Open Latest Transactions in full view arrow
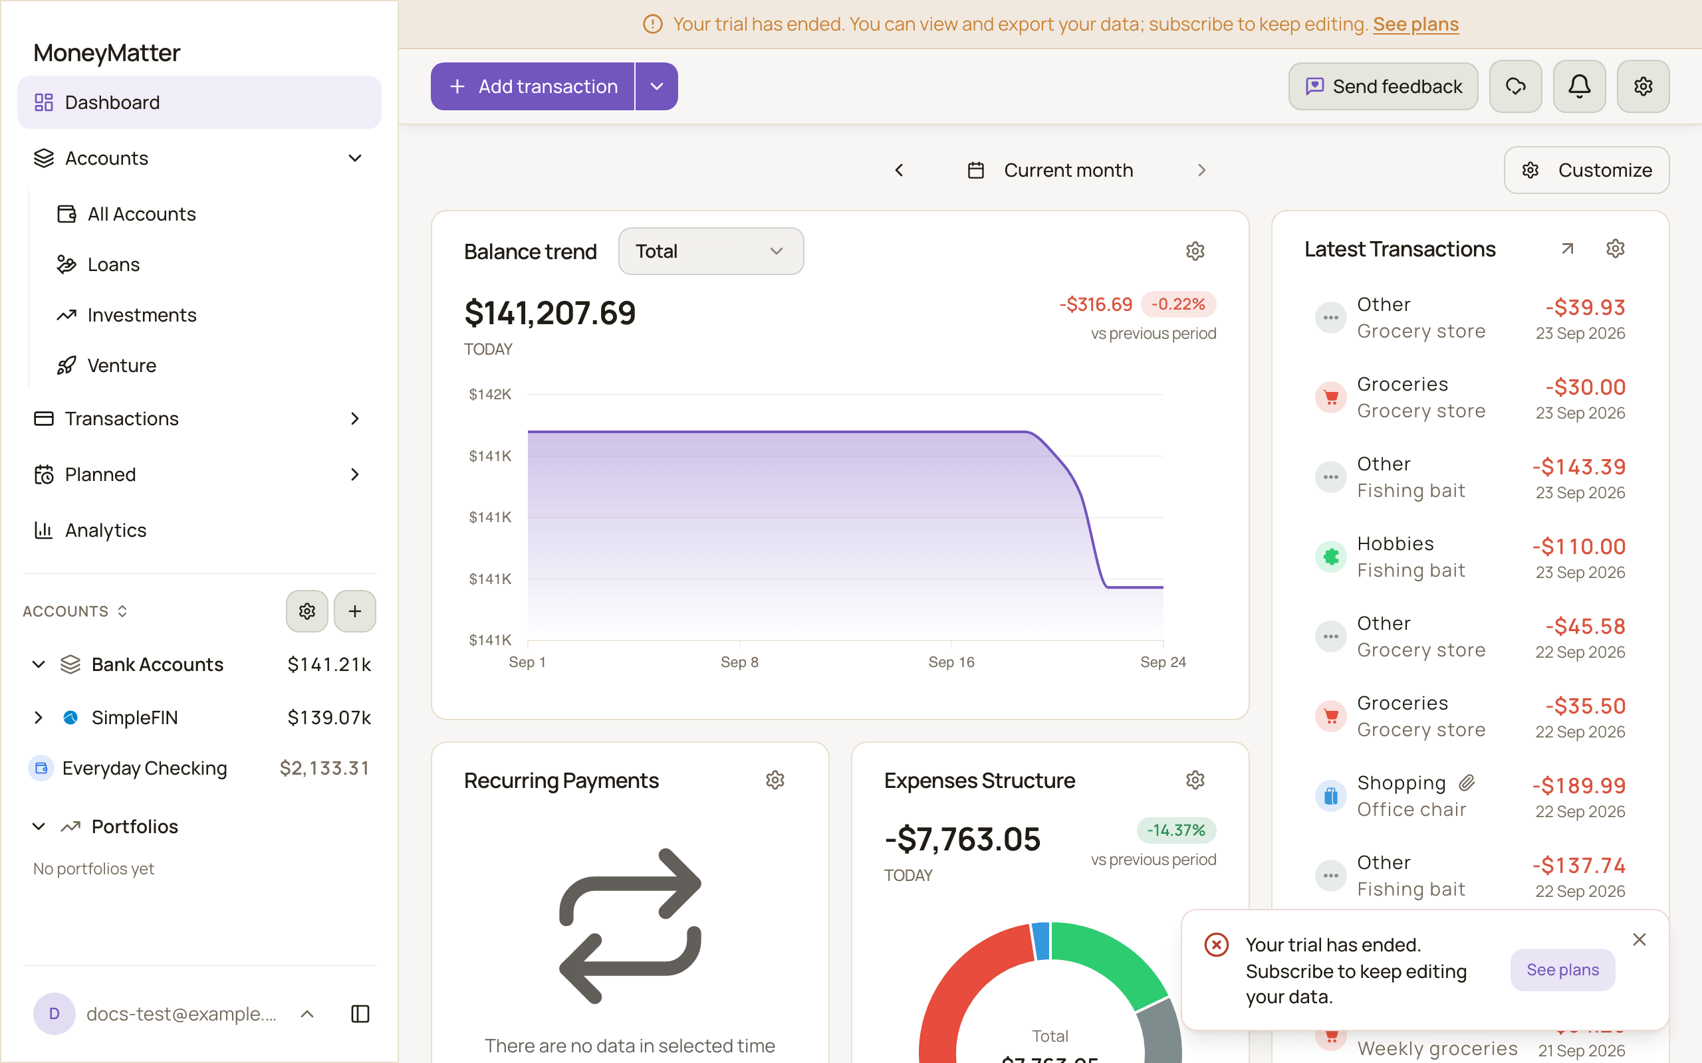The width and height of the screenshot is (1702, 1063). [x=1567, y=248]
